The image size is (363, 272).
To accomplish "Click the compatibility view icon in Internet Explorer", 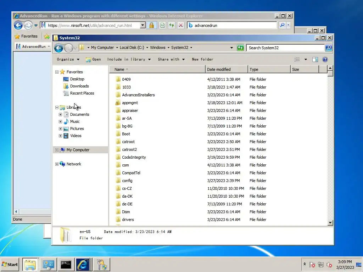I will (162, 25).
